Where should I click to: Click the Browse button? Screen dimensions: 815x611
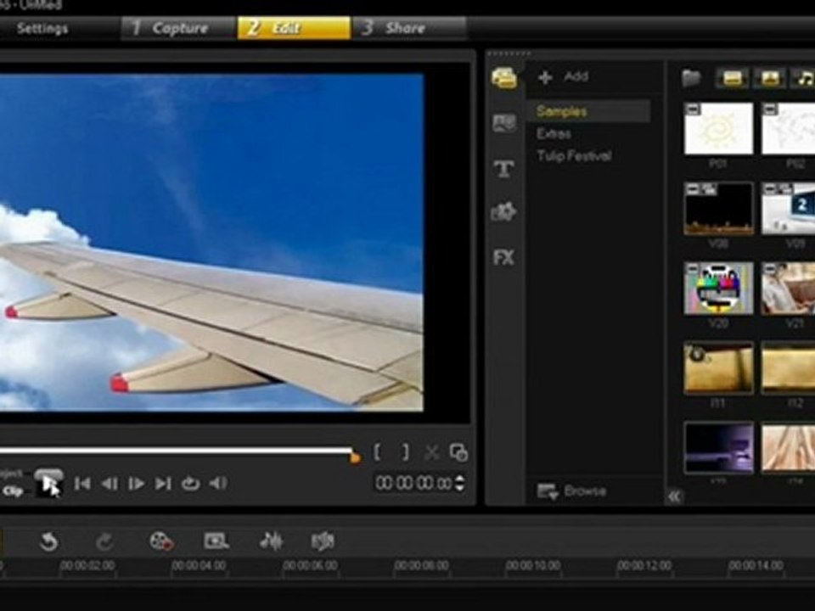pyautogui.click(x=571, y=491)
